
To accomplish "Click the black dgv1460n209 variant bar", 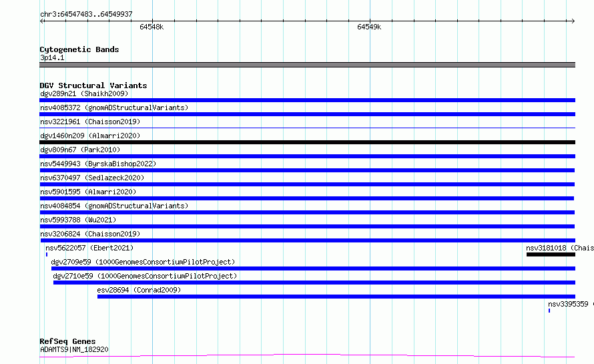I will coord(307,142).
